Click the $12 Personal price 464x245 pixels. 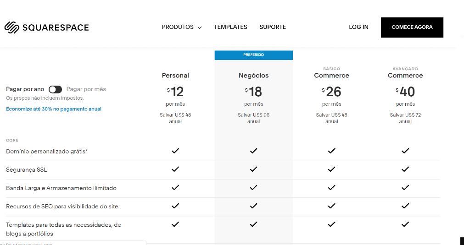tap(175, 92)
